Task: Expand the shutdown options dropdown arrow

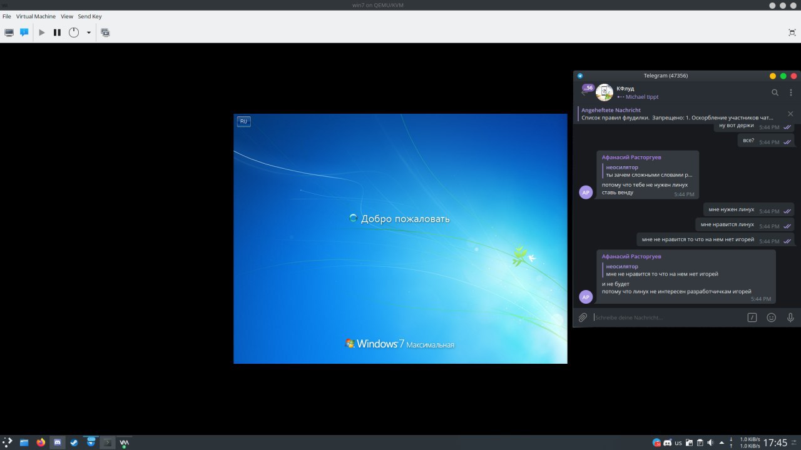Action: pyautogui.click(x=88, y=32)
